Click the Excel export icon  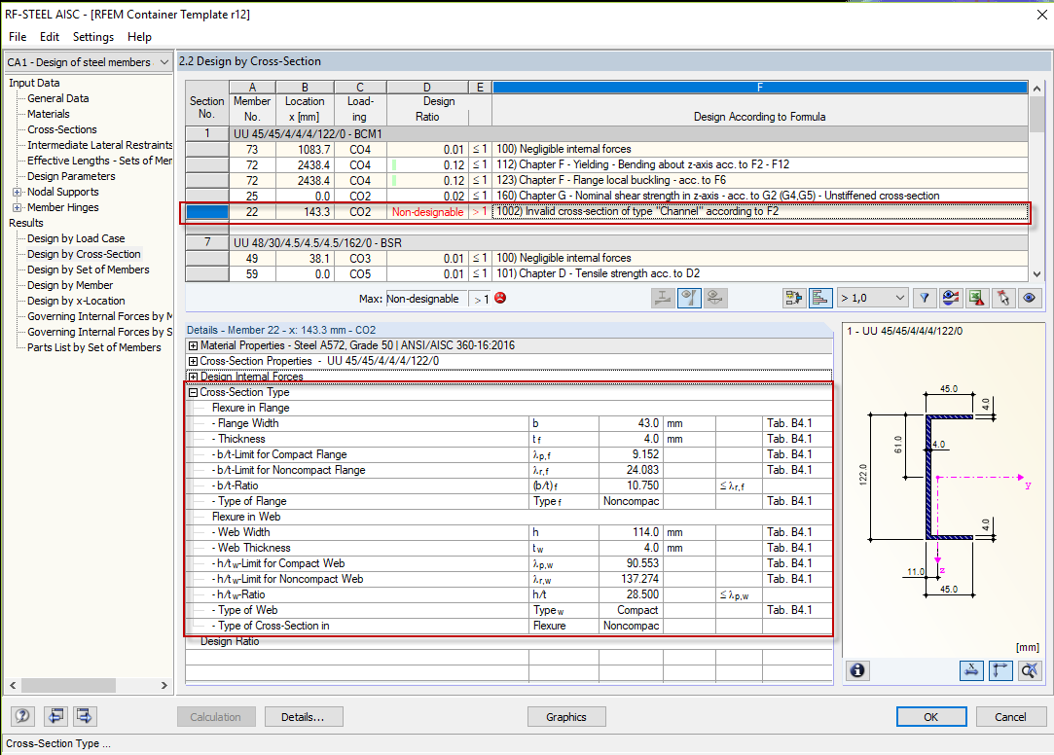click(x=977, y=298)
